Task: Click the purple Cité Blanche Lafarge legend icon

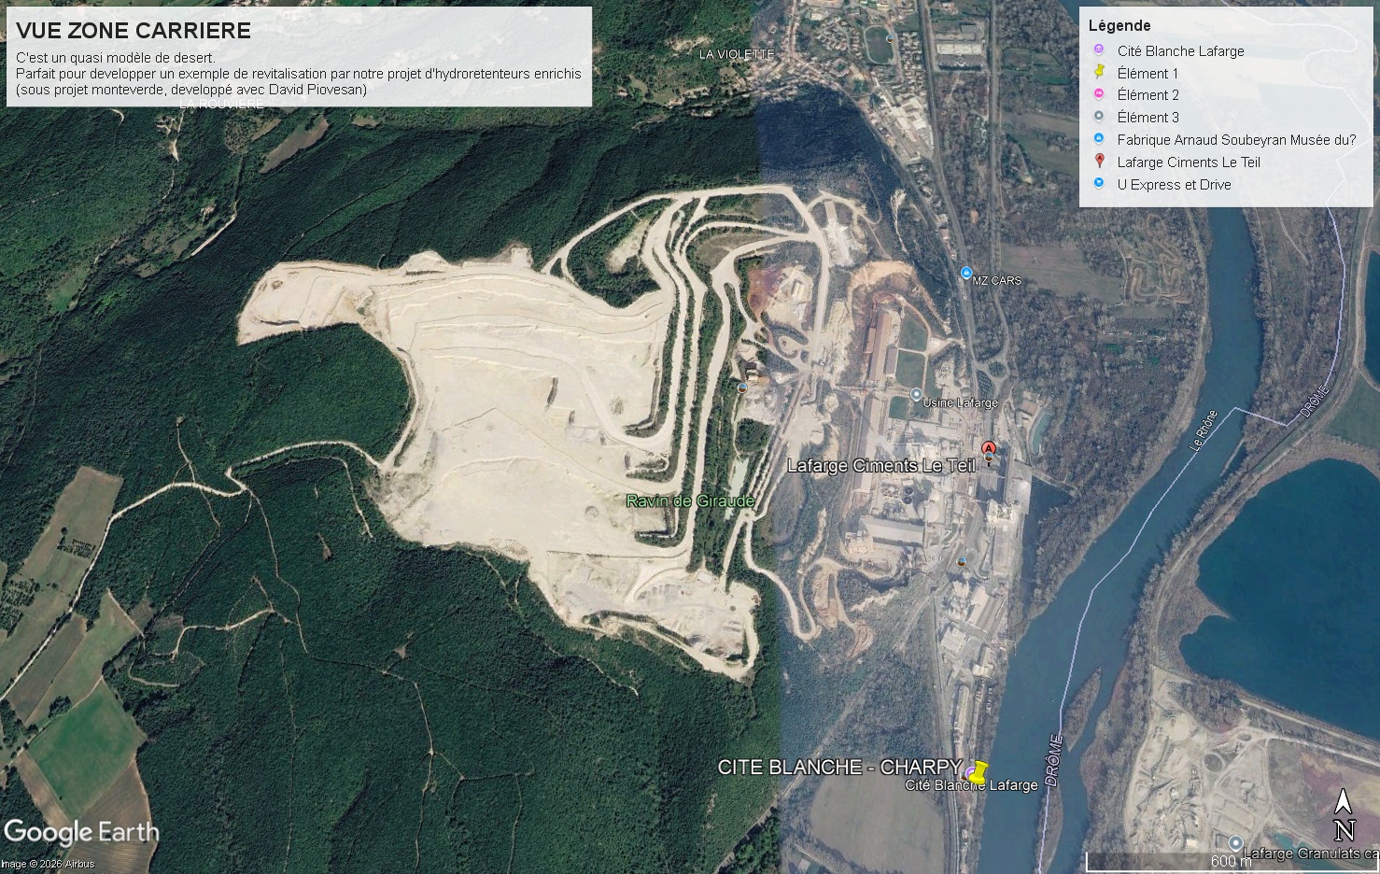Action: pos(1099,49)
